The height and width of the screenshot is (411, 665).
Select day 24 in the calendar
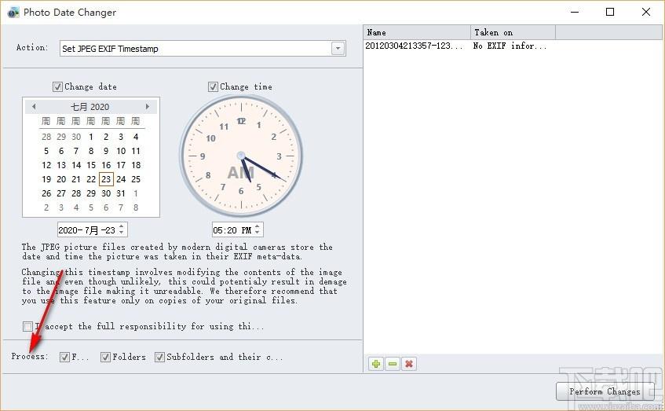tap(121, 179)
